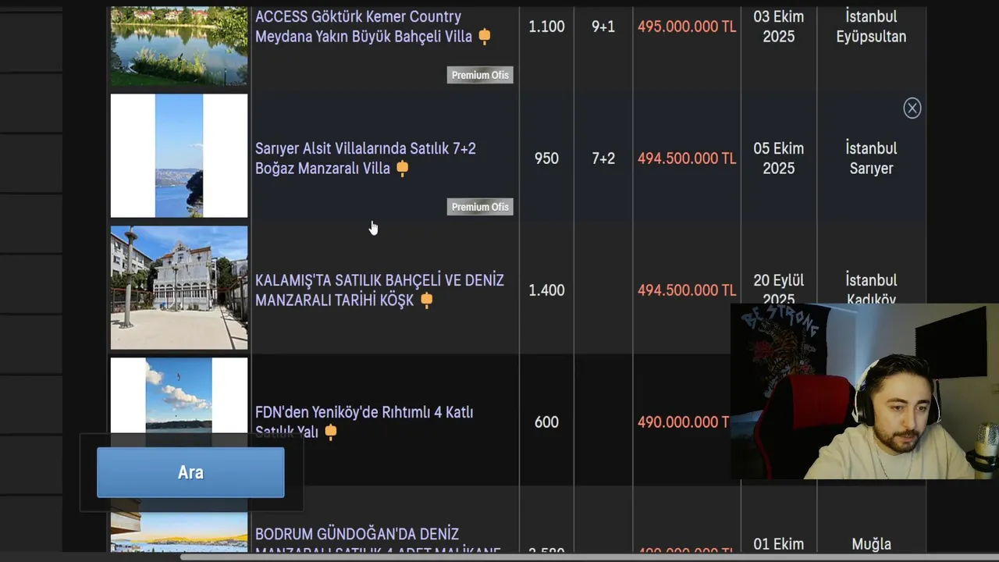Click İstanbul Eyüpsultan location cell

tap(871, 27)
